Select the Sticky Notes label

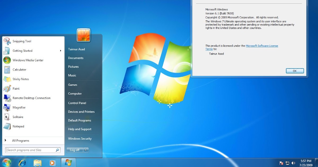coord(21,79)
